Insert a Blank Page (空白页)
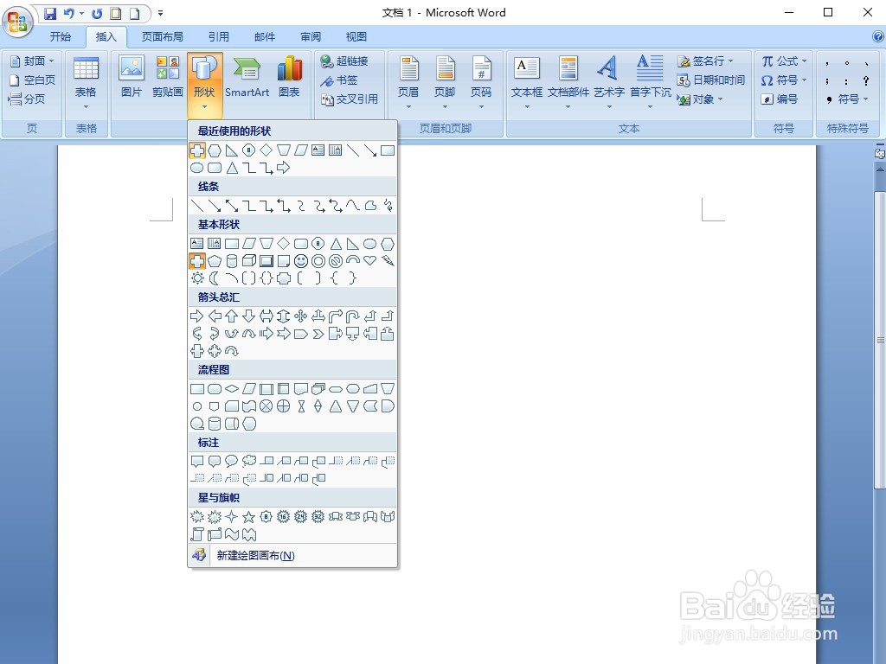The width and height of the screenshot is (886, 664). 32,80
